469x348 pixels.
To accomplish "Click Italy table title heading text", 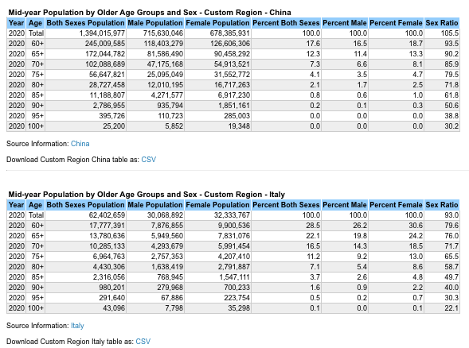I will click(x=147, y=195).
